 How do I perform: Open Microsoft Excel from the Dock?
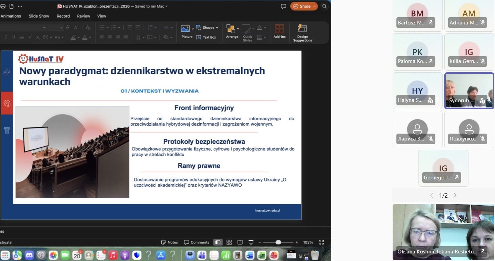point(262,255)
